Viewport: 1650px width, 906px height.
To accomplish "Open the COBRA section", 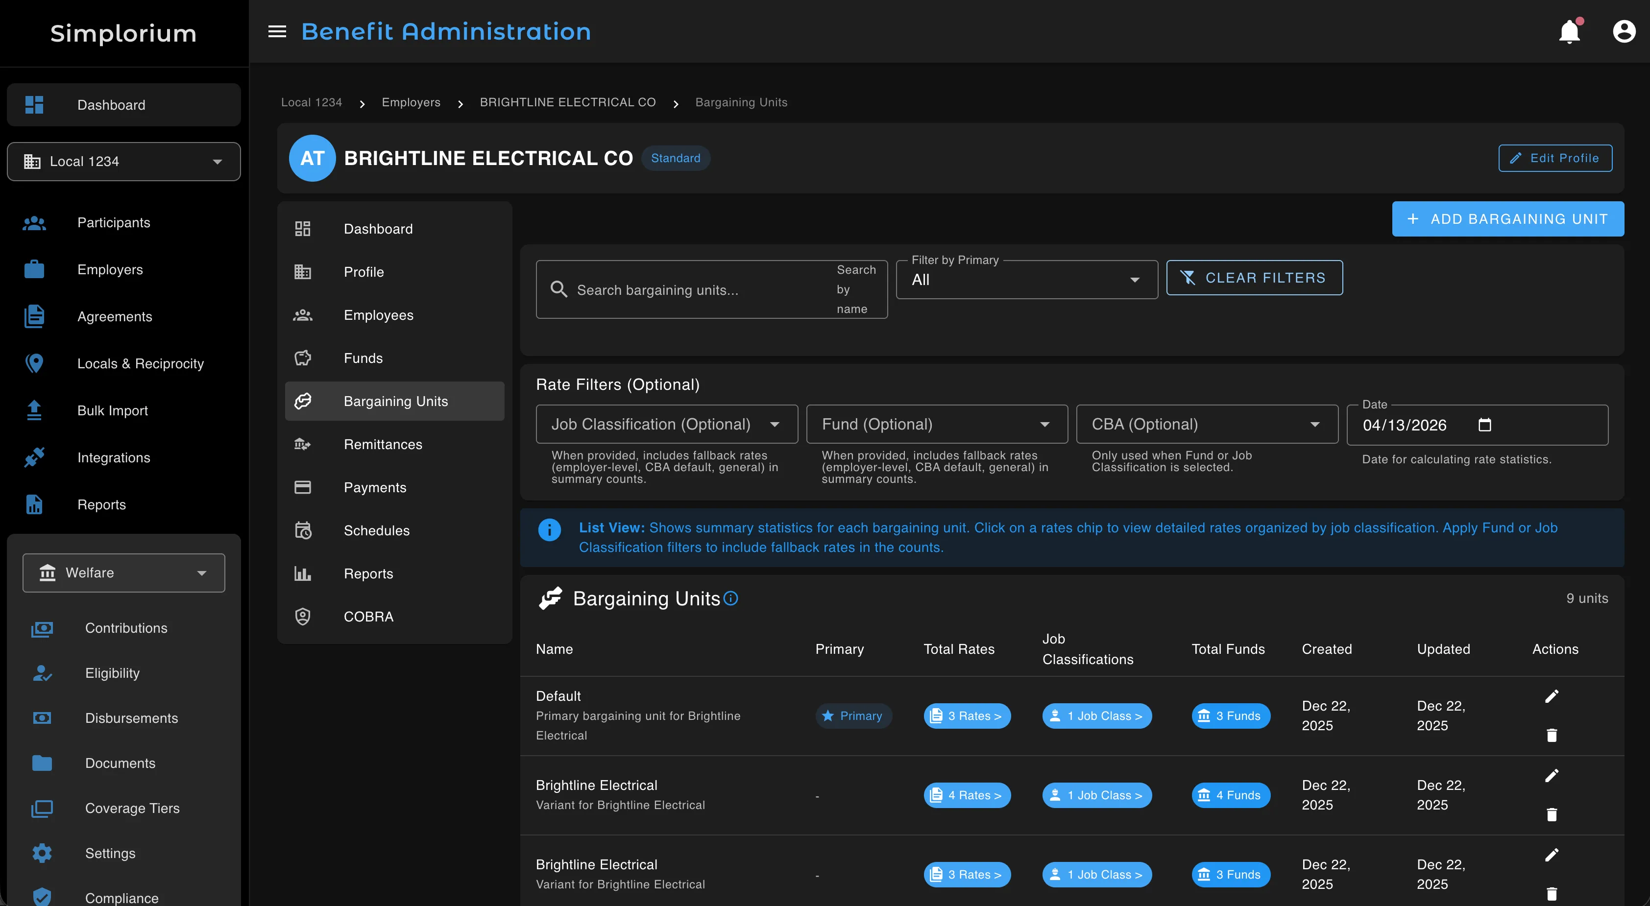I will (x=368, y=616).
